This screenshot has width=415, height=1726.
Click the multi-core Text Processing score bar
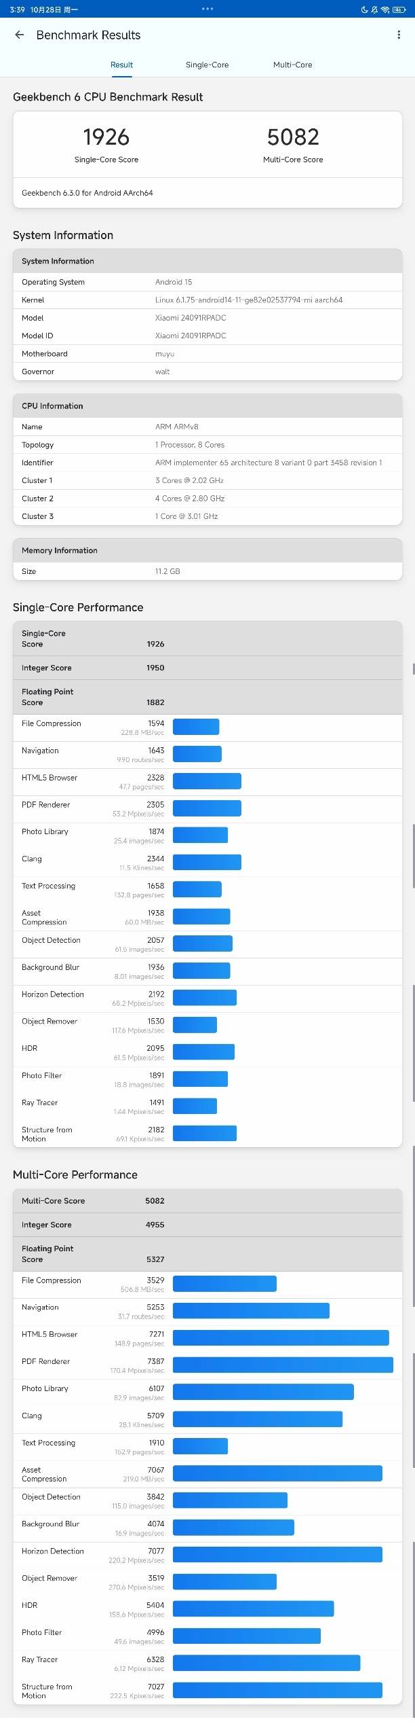pos(200,1446)
